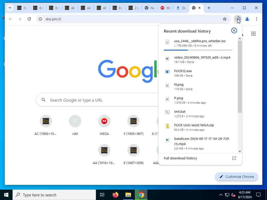View site information icon
Image resolution: width=267 pixels, height=200 pixels.
point(40,19)
